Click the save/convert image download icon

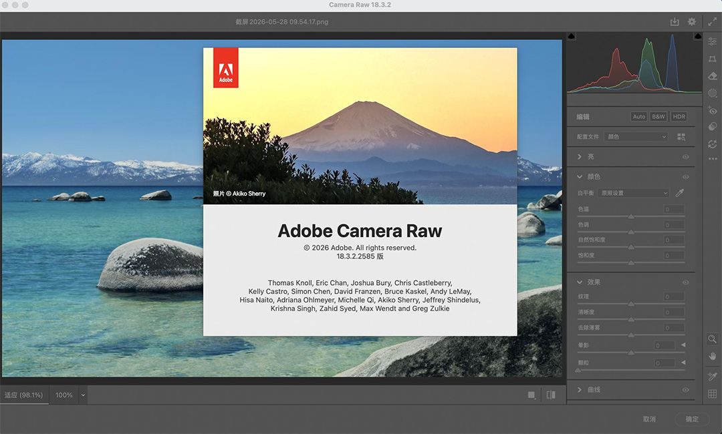tap(675, 21)
